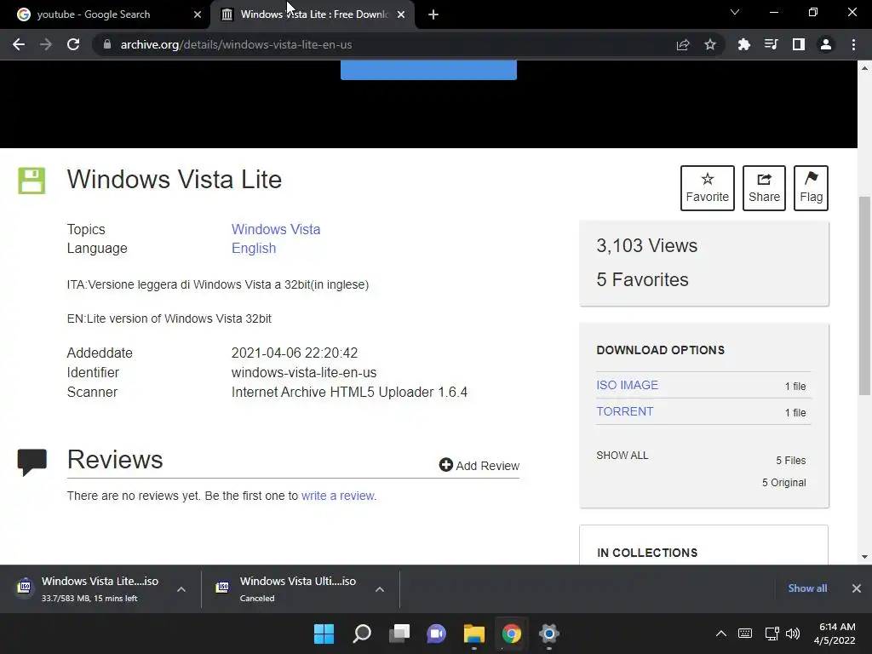This screenshot has height=654, width=872.
Task: Show all downloads
Action: 807,588
